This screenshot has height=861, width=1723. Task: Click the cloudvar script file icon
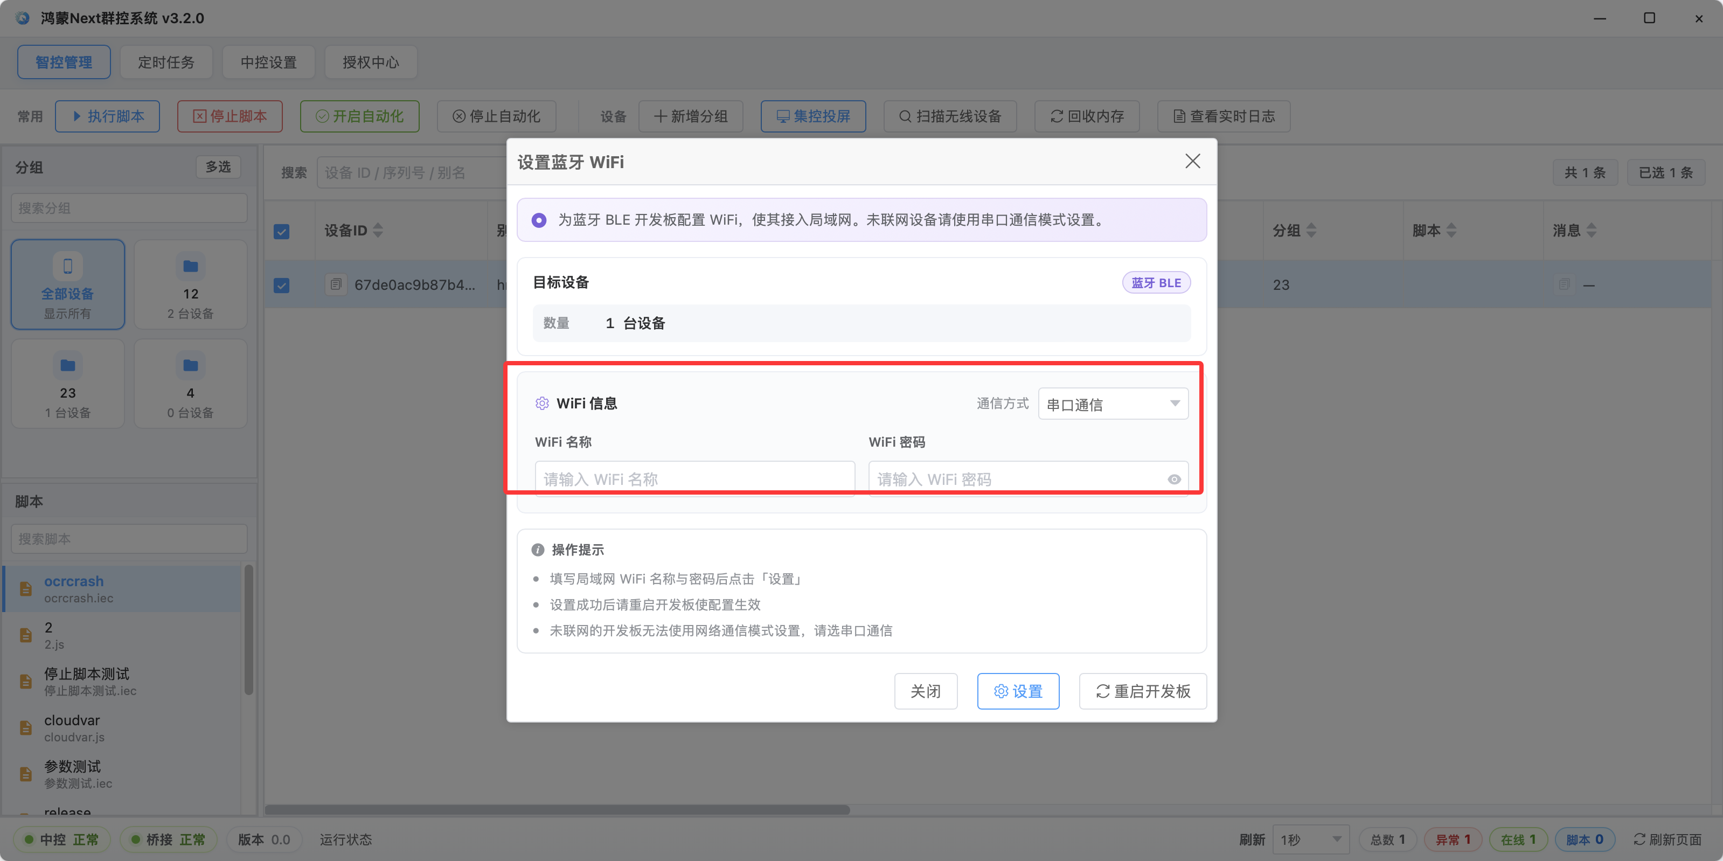click(x=26, y=728)
